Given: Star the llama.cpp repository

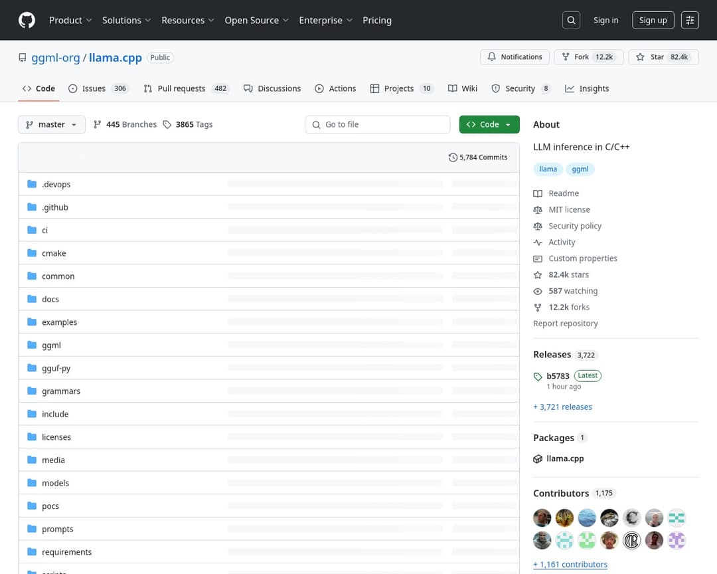Looking at the screenshot, I should (663, 56).
